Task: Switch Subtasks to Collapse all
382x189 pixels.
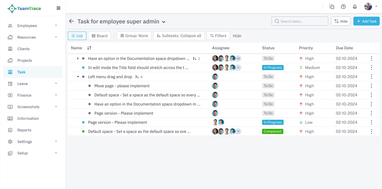Action: [x=179, y=36]
